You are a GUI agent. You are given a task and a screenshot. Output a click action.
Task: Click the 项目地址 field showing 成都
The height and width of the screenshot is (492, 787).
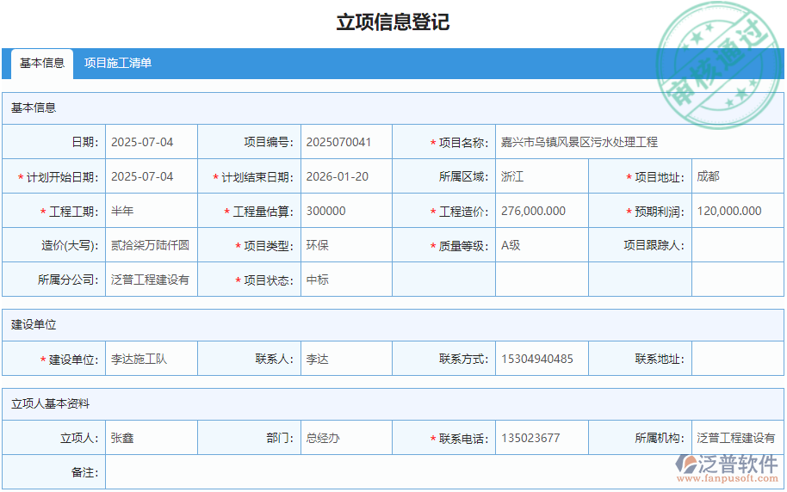click(x=737, y=176)
